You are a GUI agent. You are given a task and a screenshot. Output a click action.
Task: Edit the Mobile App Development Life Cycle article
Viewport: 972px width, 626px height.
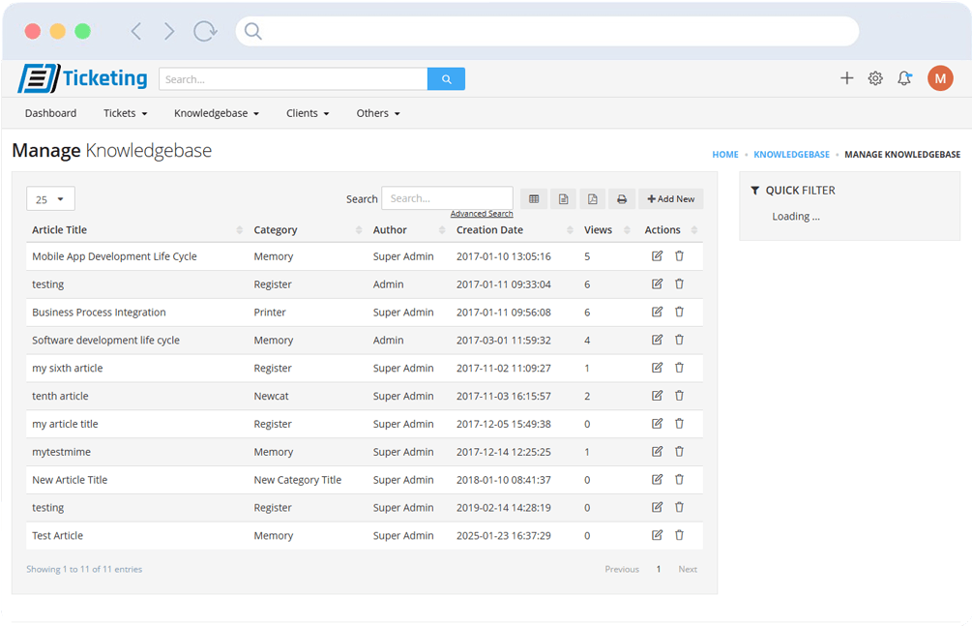658,256
